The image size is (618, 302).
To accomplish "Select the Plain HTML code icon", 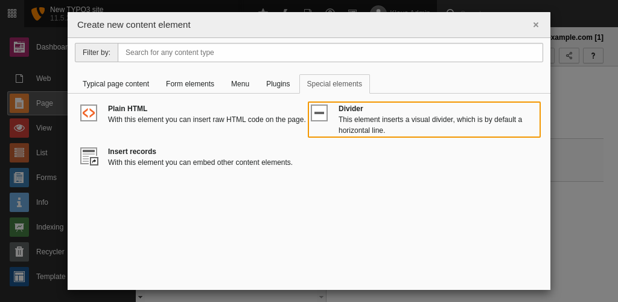I will 89,113.
